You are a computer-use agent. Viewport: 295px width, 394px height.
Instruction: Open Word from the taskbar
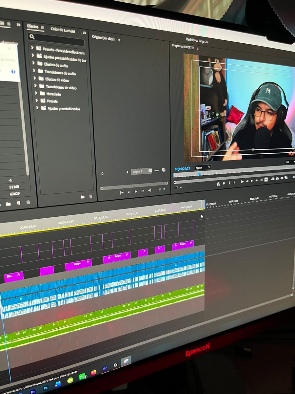click(x=58, y=384)
